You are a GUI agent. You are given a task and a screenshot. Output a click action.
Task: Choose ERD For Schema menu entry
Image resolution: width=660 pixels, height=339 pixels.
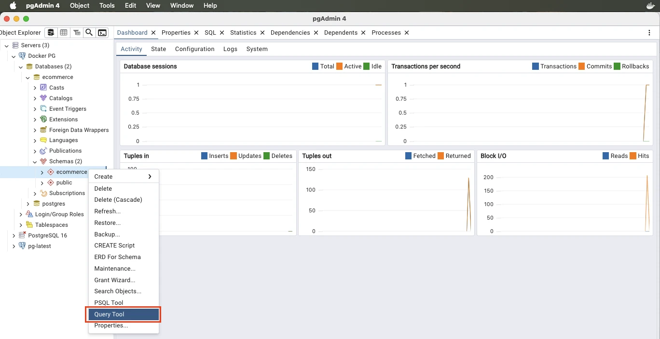pyautogui.click(x=124, y=257)
